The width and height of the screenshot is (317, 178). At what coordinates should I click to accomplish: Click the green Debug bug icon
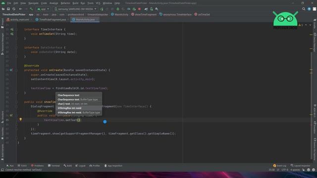pyautogui.click(x=118, y=9)
